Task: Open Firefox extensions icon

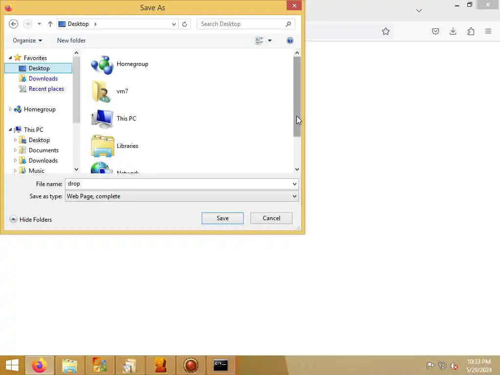Action: [x=471, y=31]
